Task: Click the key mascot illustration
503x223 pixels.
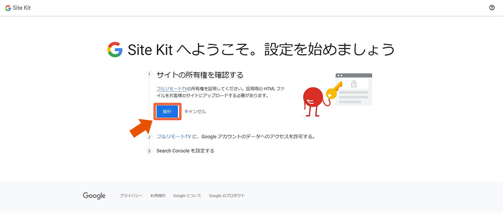Action: 337,95
